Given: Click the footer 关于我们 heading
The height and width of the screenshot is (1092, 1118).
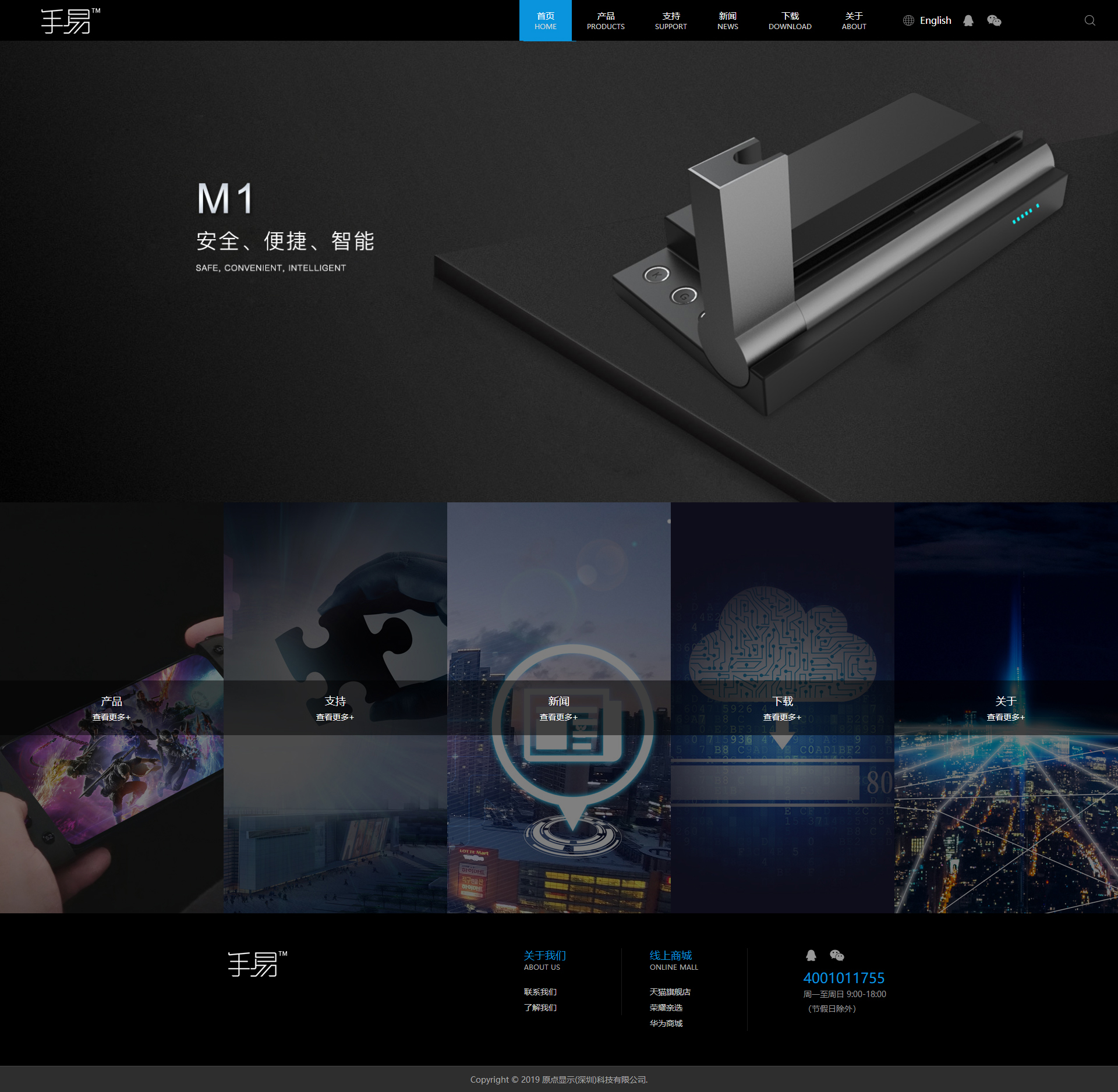Looking at the screenshot, I should (544, 955).
